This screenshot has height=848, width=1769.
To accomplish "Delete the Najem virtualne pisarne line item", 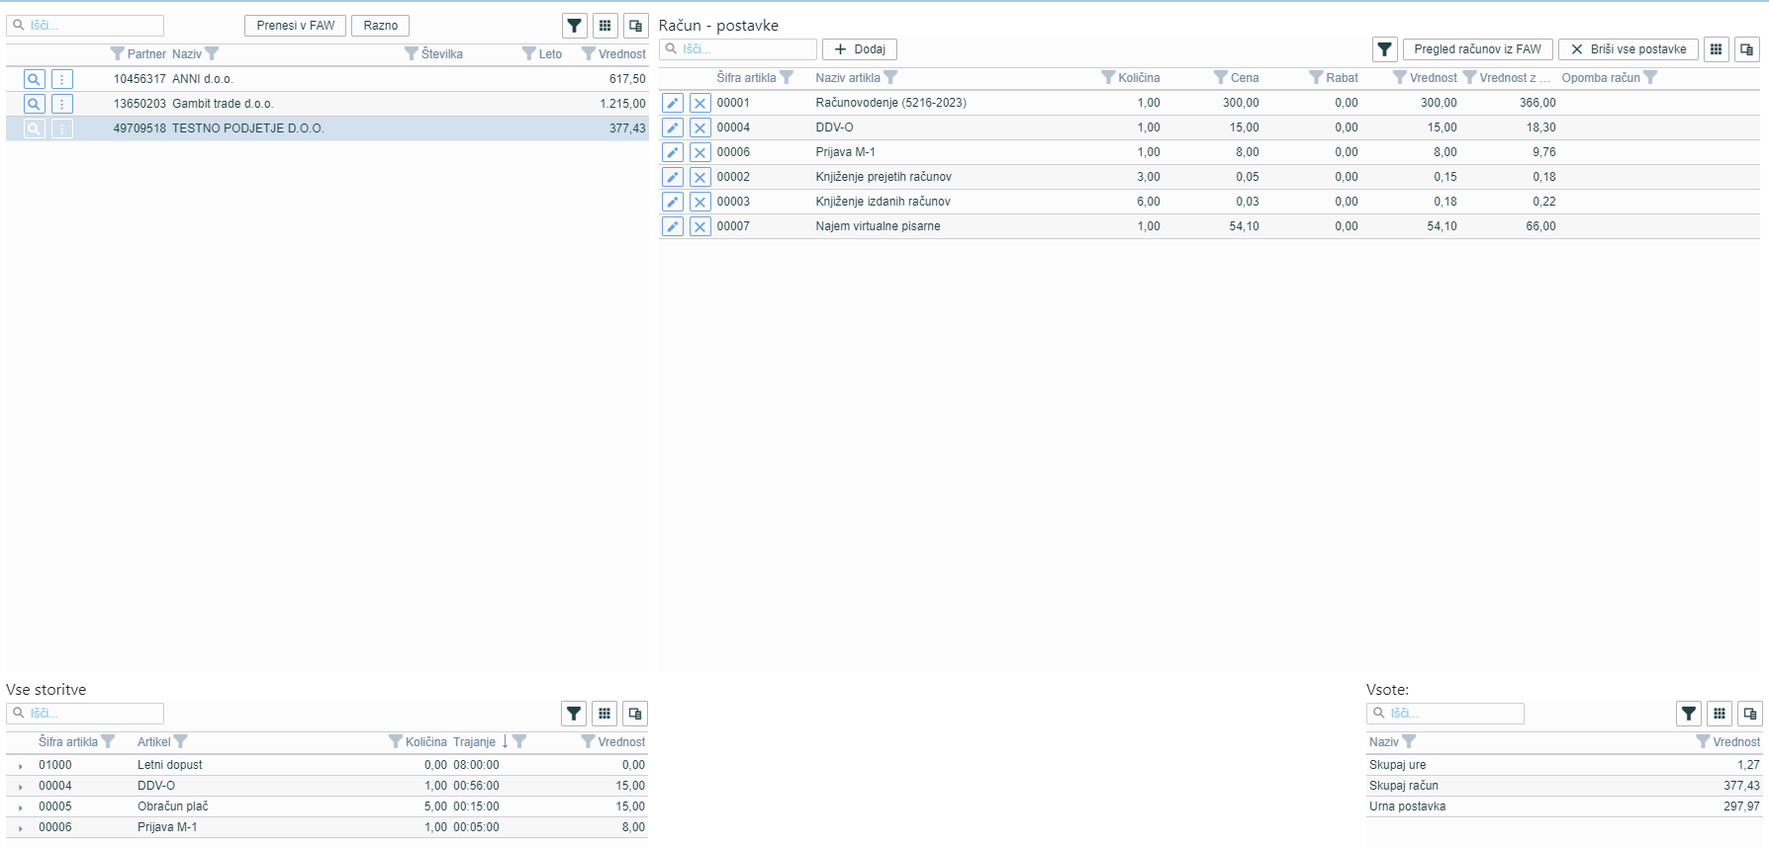I will tap(699, 226).
